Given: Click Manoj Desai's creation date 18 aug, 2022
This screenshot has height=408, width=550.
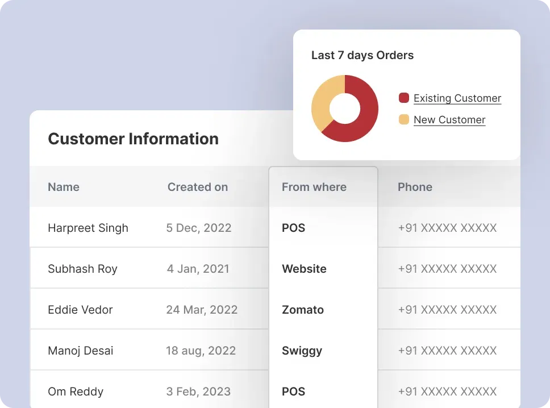Looking at the screenshot, I should click(201, 351).
